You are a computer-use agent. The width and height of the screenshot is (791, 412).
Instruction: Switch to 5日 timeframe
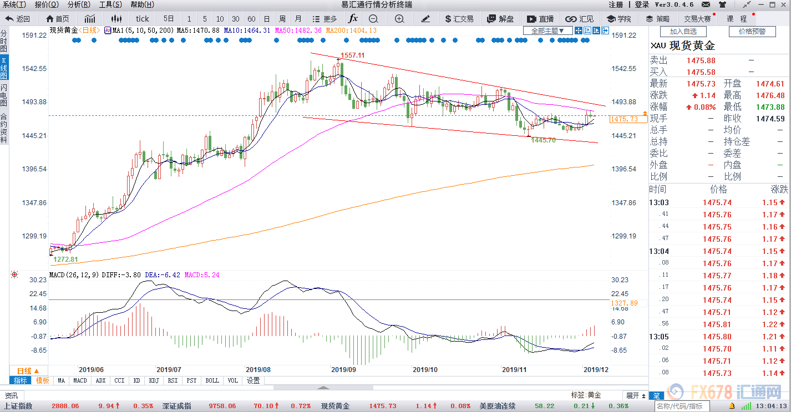pyautogui.click(x=169, y=19)
